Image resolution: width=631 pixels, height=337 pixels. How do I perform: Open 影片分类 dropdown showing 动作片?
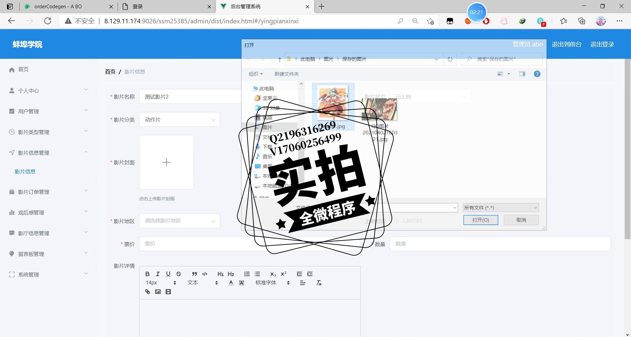click(179, 120)
